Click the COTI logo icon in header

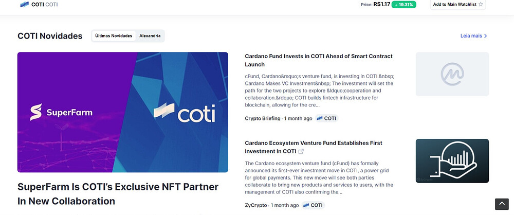click(24, 5)
